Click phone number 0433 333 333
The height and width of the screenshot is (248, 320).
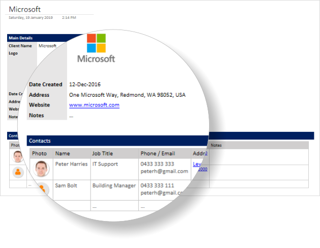point(157,164)
